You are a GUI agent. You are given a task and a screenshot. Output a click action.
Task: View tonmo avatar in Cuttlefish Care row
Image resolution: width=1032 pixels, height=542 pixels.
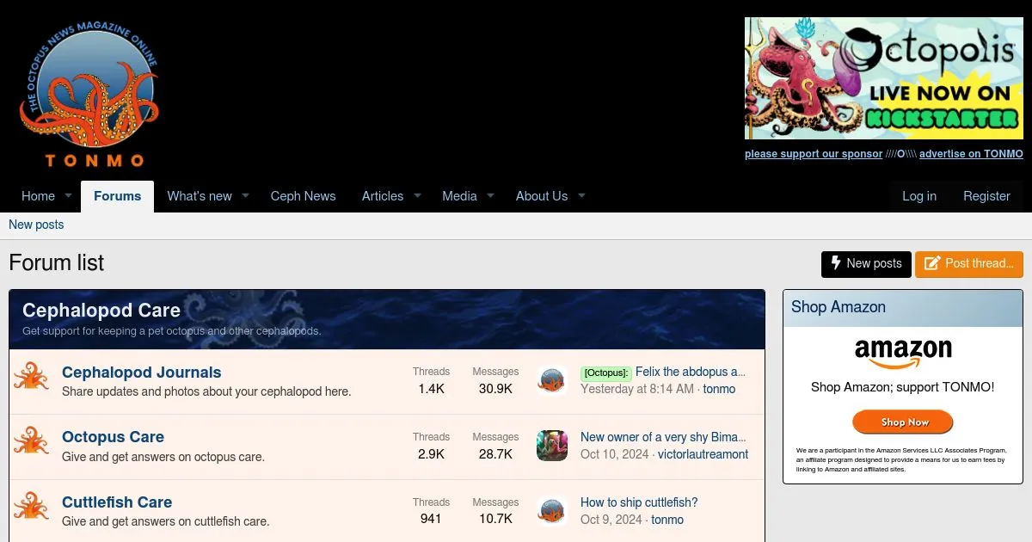[552, 511]
